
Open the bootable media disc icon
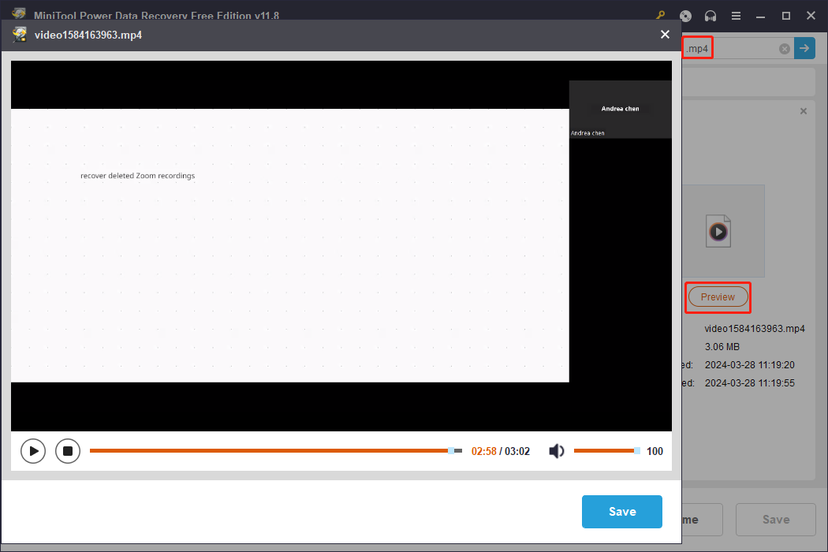point(685,16)
